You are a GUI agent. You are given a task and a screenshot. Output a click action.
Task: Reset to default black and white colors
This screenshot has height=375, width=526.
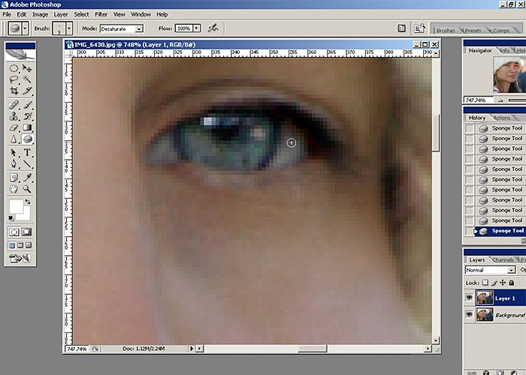(x=11, y=218)
